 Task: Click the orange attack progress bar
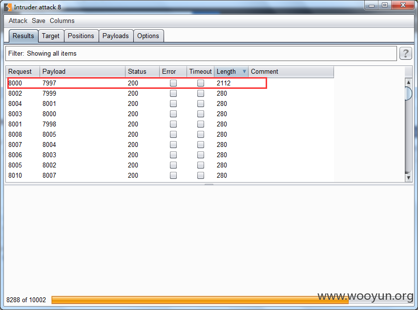(x=200, y=300)
